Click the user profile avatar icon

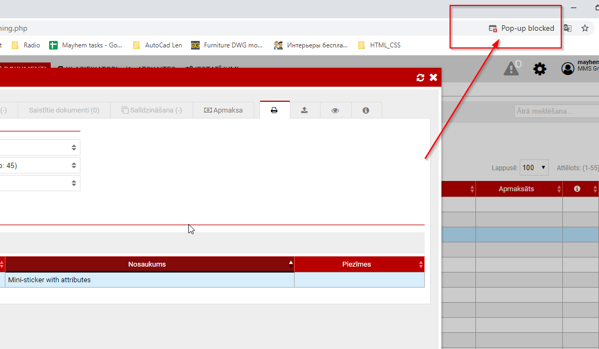click(568, 68)
